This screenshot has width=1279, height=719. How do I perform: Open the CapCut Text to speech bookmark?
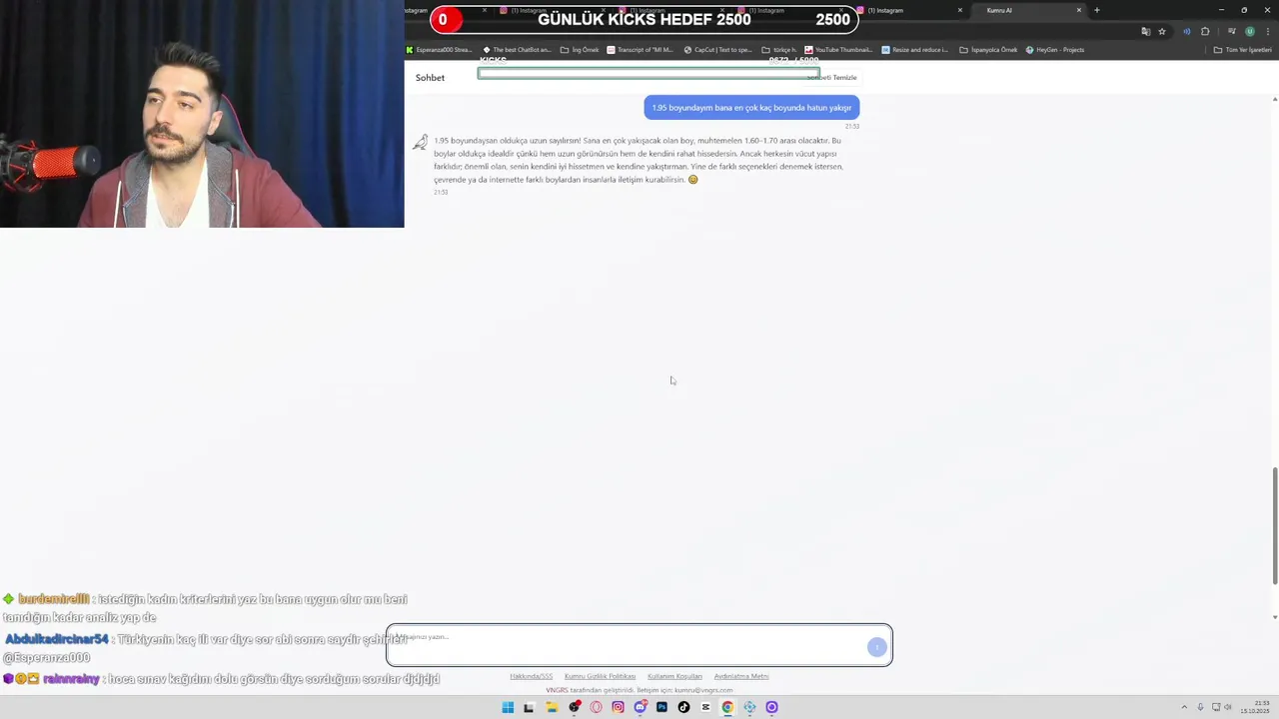coord(718,50)
